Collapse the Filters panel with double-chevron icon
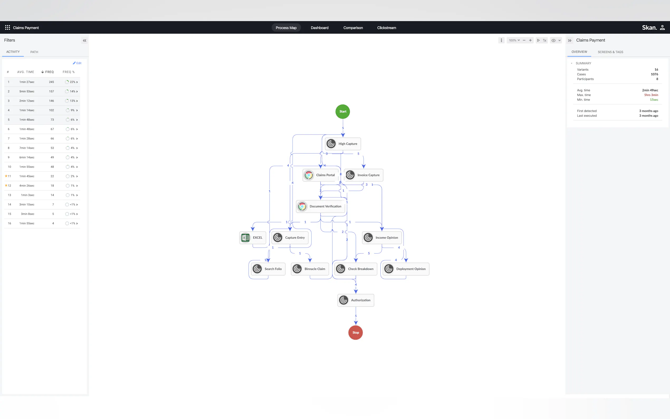The height and width of the screenshot is (419, 670). tap(84, 41)
